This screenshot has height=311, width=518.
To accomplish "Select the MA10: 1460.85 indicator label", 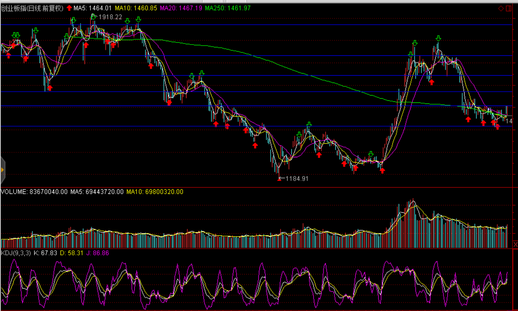I will pyautogui.click(x=136, y=8).
